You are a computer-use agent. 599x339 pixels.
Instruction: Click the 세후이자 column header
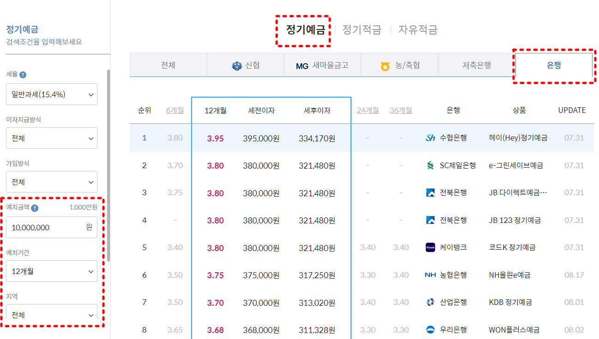[x=317, y=111]
